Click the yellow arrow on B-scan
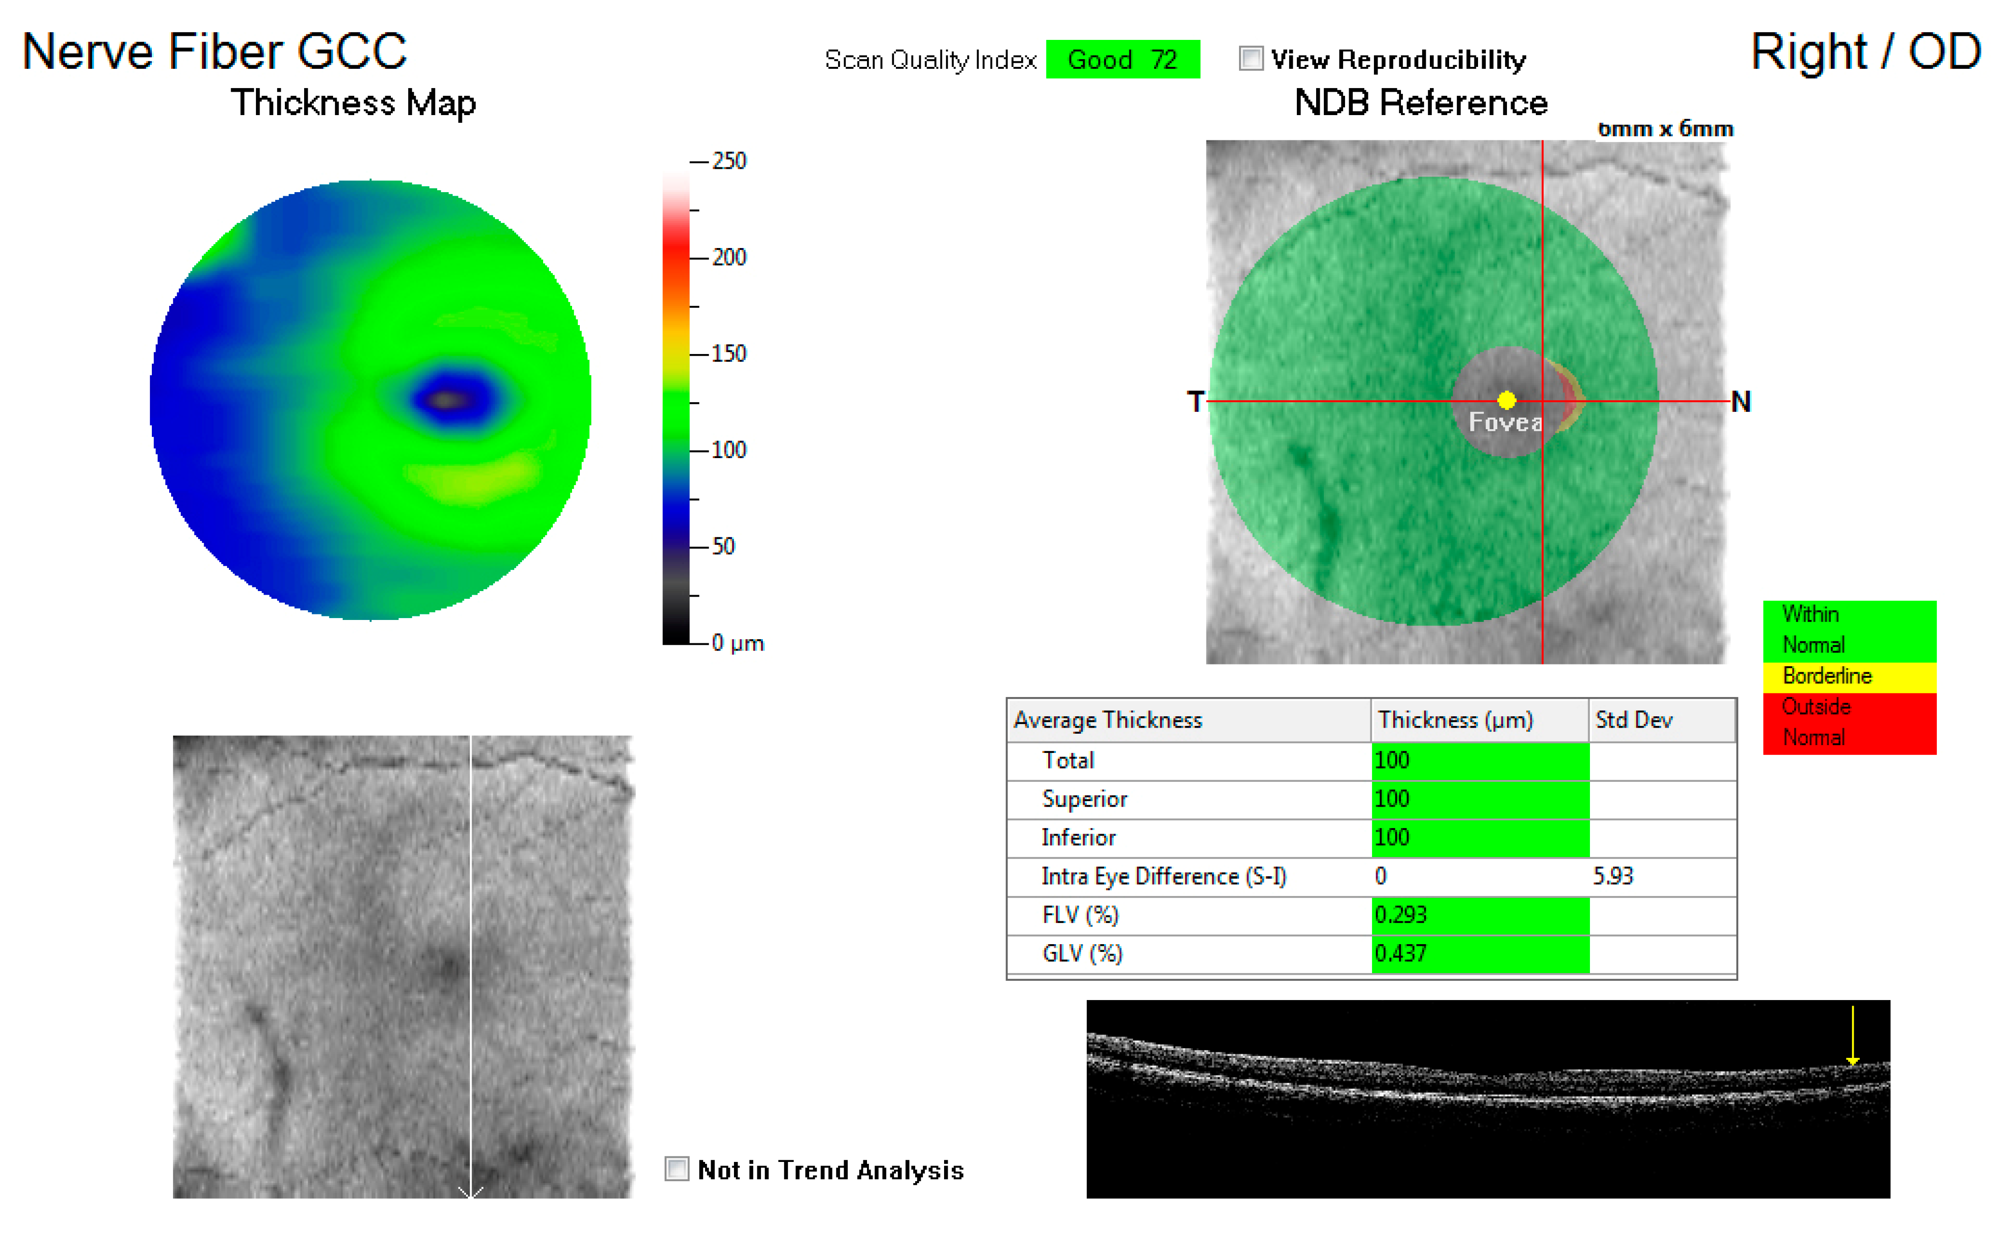The height and width of the screenshot is (1239, 2012). pyautogui.click(x=1852, y=1039)
